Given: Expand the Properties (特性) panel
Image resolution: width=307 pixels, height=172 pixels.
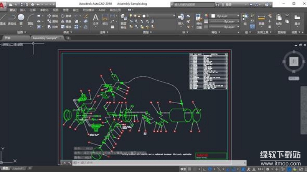Looking at the screenshot, I should pyautogui.click(x=215, y=32).
